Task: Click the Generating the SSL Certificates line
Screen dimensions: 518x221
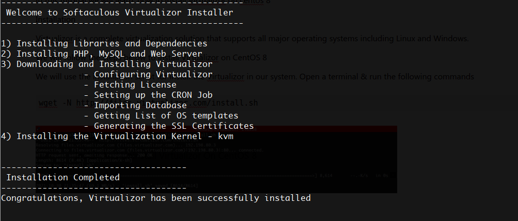Action: [169, 126]
